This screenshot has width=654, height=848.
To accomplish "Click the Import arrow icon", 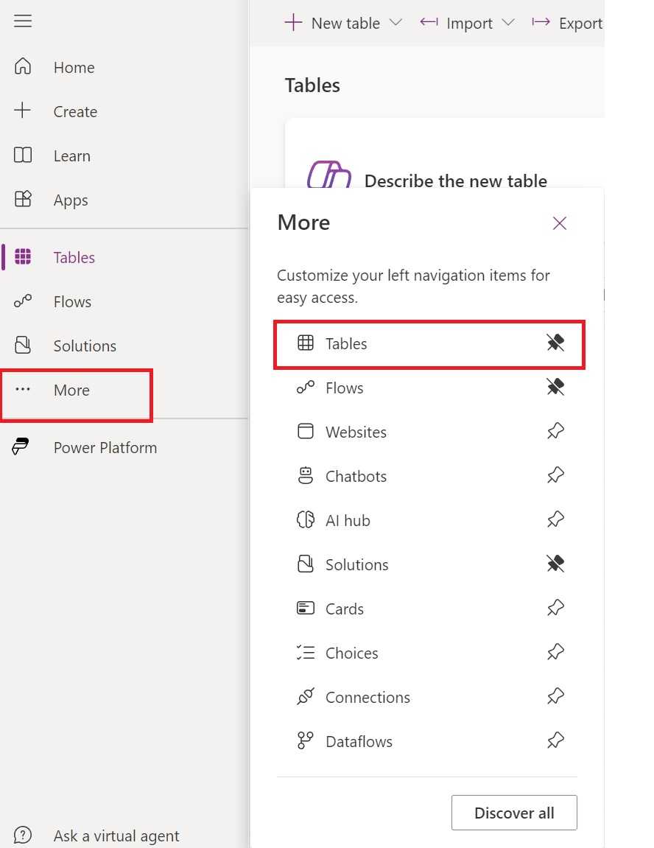I will (429, 21).
